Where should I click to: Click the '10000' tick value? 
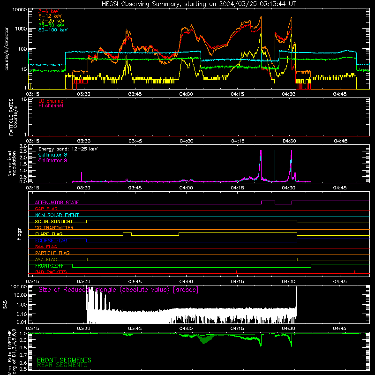(20, 10)
